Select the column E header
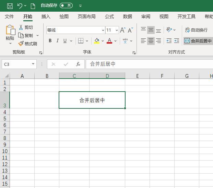This screenshot has height=188, width=213. 137,76
